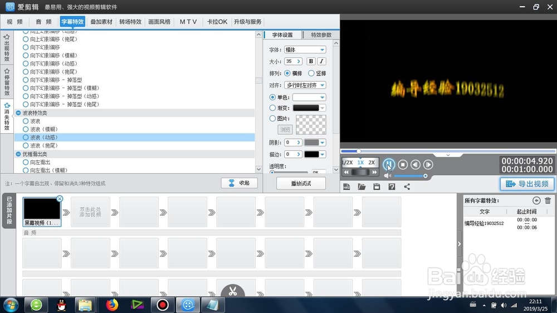Image resolution: width=557 pixels, height=313 pixels.
Task: Open the 停留特效 side tab
Action: [7, 82]
